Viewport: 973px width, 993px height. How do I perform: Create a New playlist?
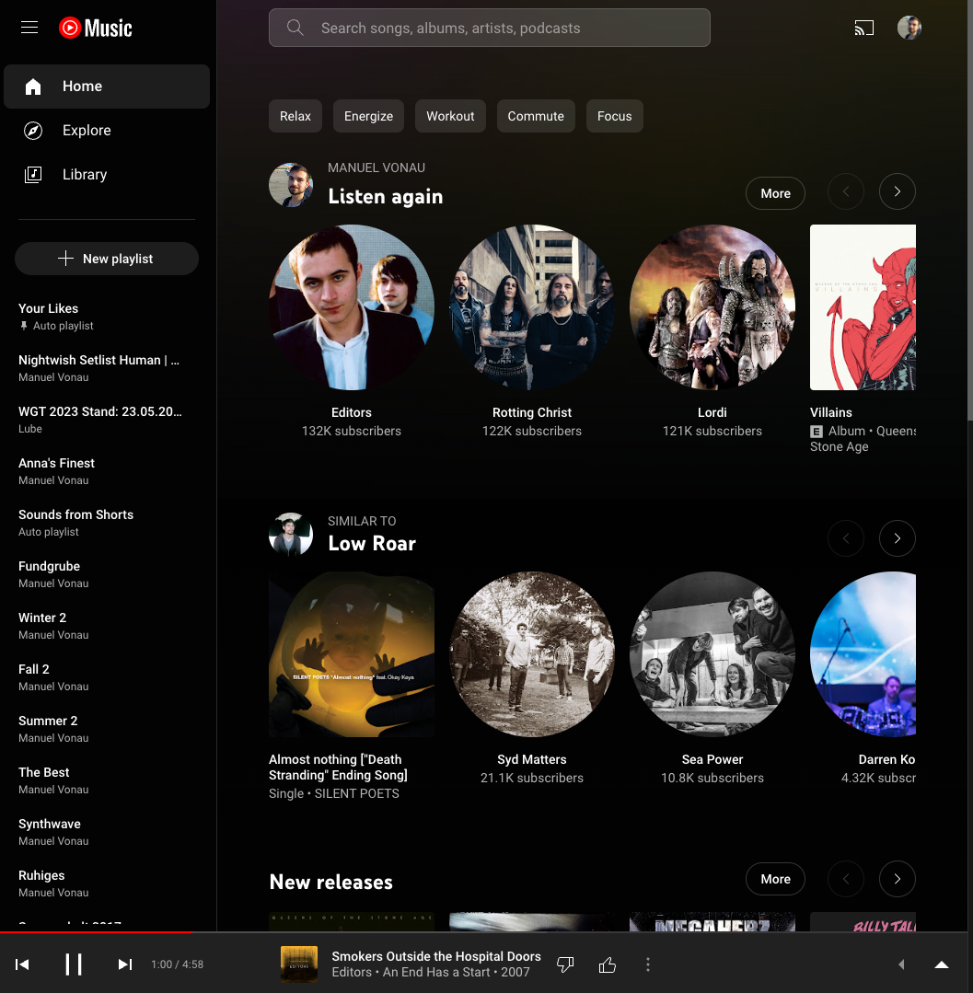click(x=106, y=259)
